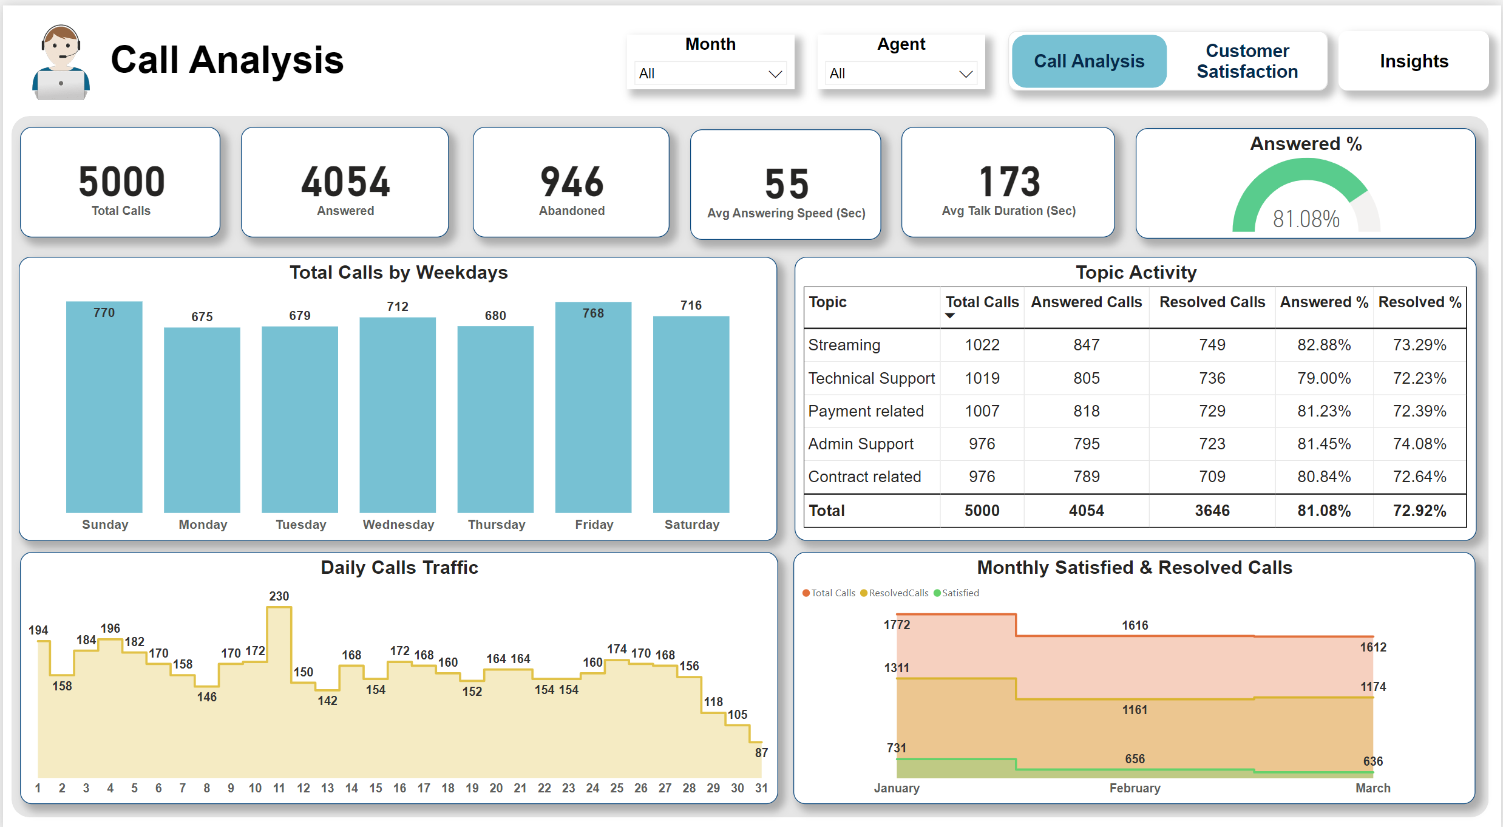Select the Streaming topic row
Image resolution: width=1503 pixels, height=827 pixels.
844,345
